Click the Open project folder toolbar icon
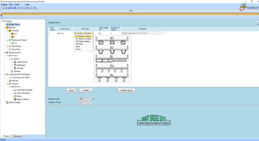 [6, 8]
